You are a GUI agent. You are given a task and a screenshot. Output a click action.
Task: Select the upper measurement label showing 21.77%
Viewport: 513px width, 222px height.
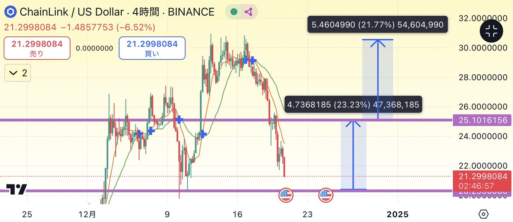(x=378, y=25)
